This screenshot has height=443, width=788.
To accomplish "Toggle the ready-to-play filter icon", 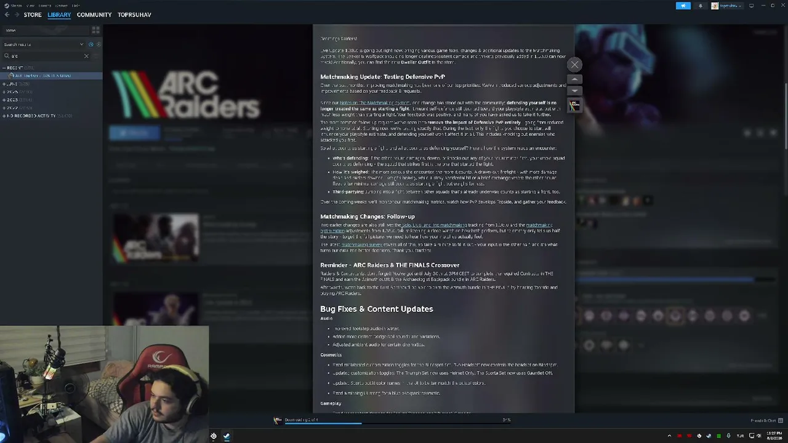I will pos(98,44).
